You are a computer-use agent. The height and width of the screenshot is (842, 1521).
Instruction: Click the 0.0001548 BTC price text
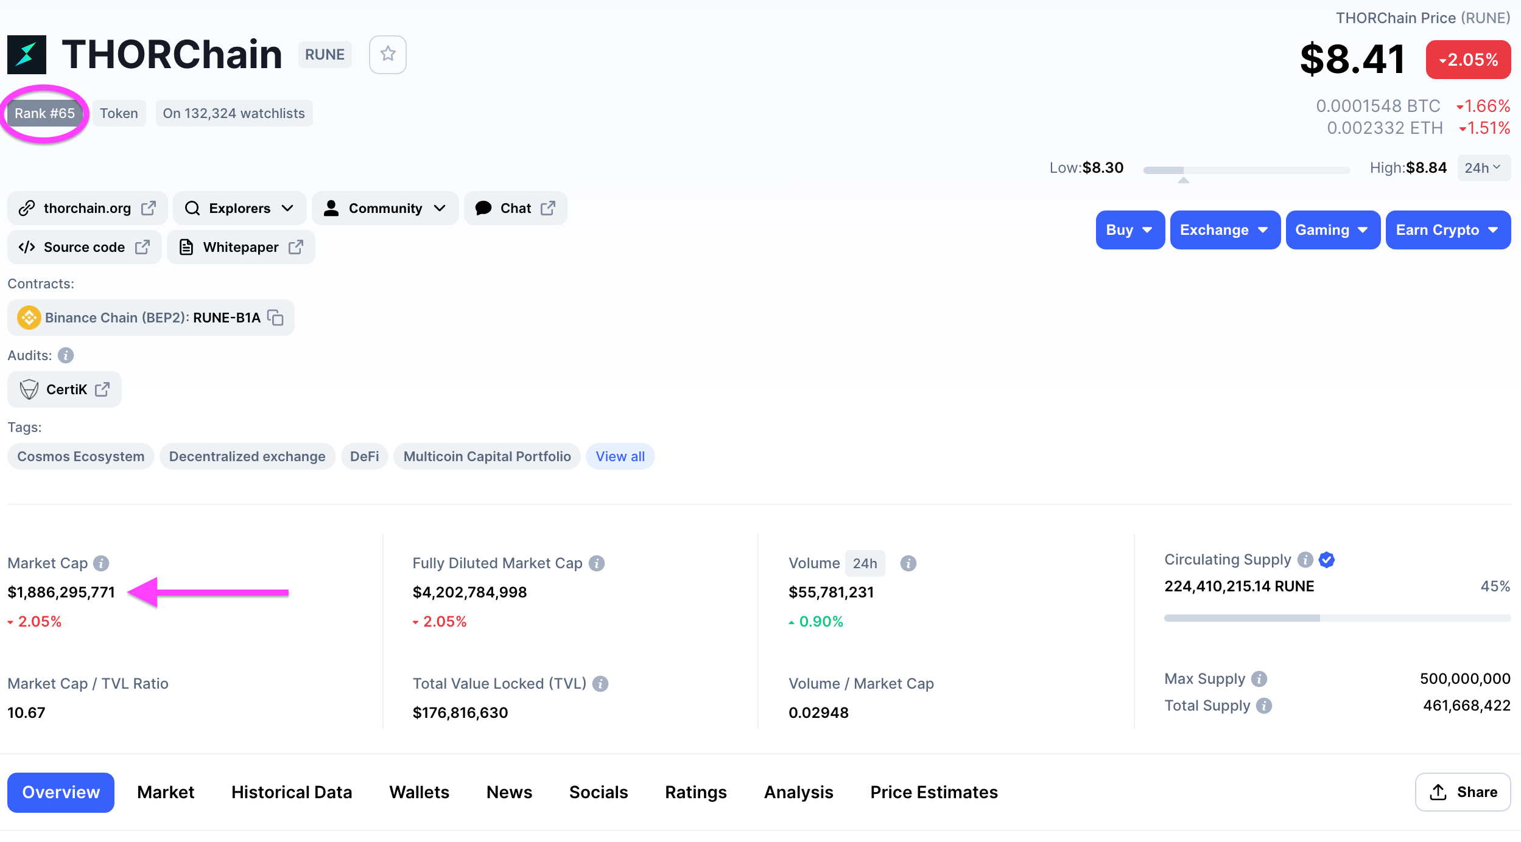point(1378,106)
